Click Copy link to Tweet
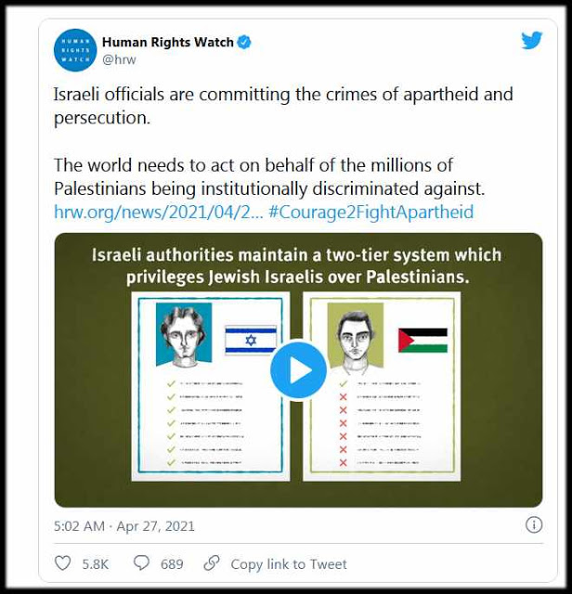Viewport: 572px width, 594px height. click(x=289, y=564)
